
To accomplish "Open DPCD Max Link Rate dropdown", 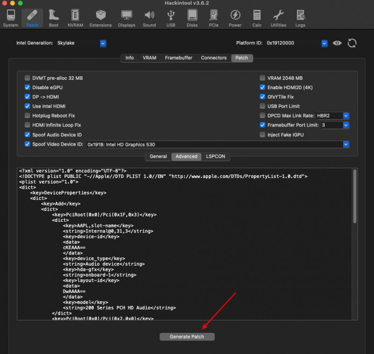I will click(346, 115).
